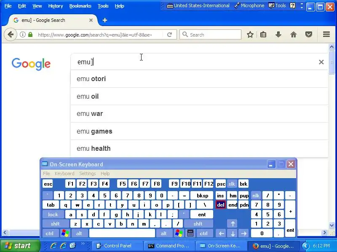Go to the Firefox home page icon
This screenshot has width=337, height=252.
293,34
